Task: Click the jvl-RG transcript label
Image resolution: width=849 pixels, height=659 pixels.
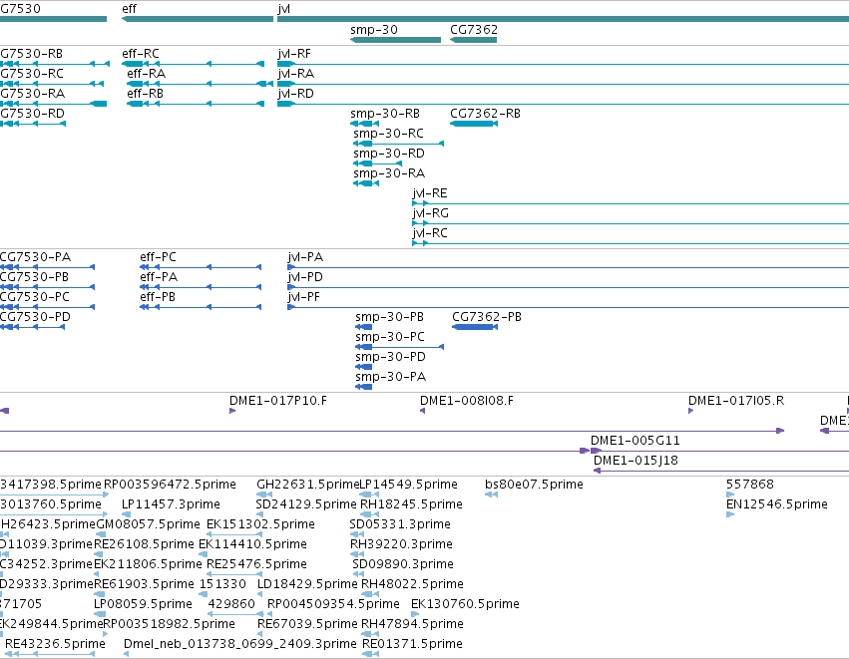Action: point(430,213)
